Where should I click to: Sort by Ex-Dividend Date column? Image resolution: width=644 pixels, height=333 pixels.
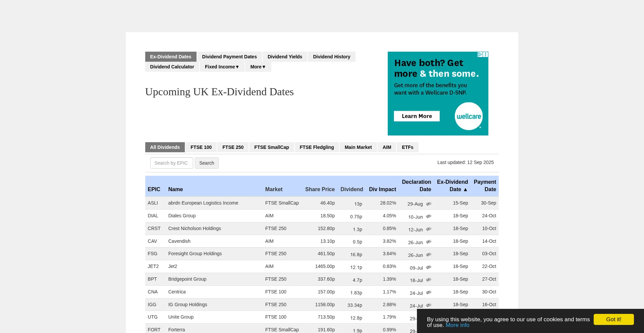(x=452, y=186)
